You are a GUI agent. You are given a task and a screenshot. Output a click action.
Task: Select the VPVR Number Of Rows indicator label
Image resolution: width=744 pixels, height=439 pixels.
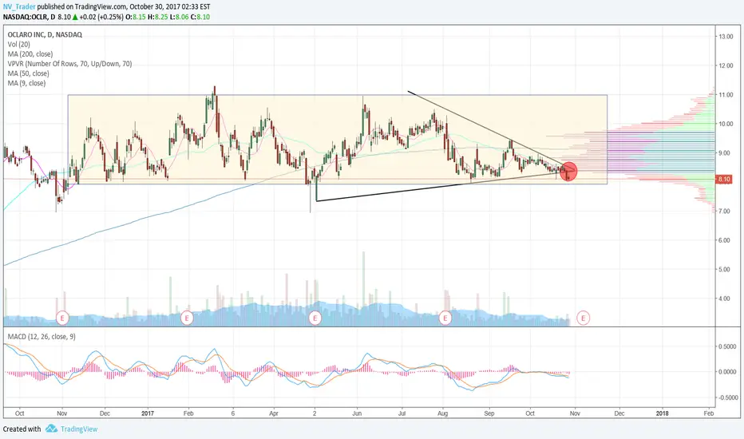69,64
